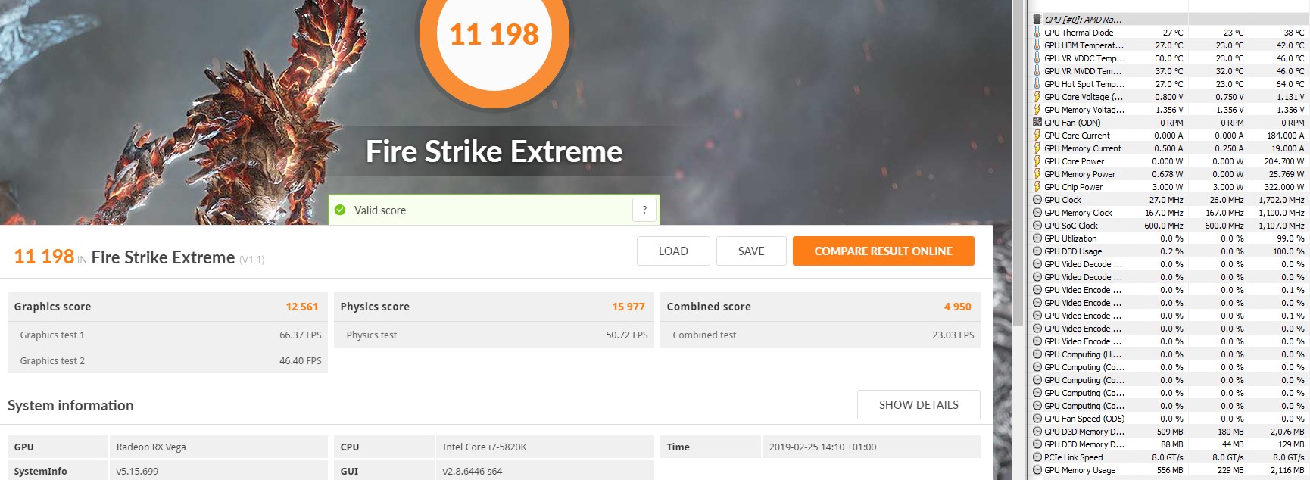Click the green Valid score checkmark icon
Screen dimensions: 1310x480
pos(340,210)
